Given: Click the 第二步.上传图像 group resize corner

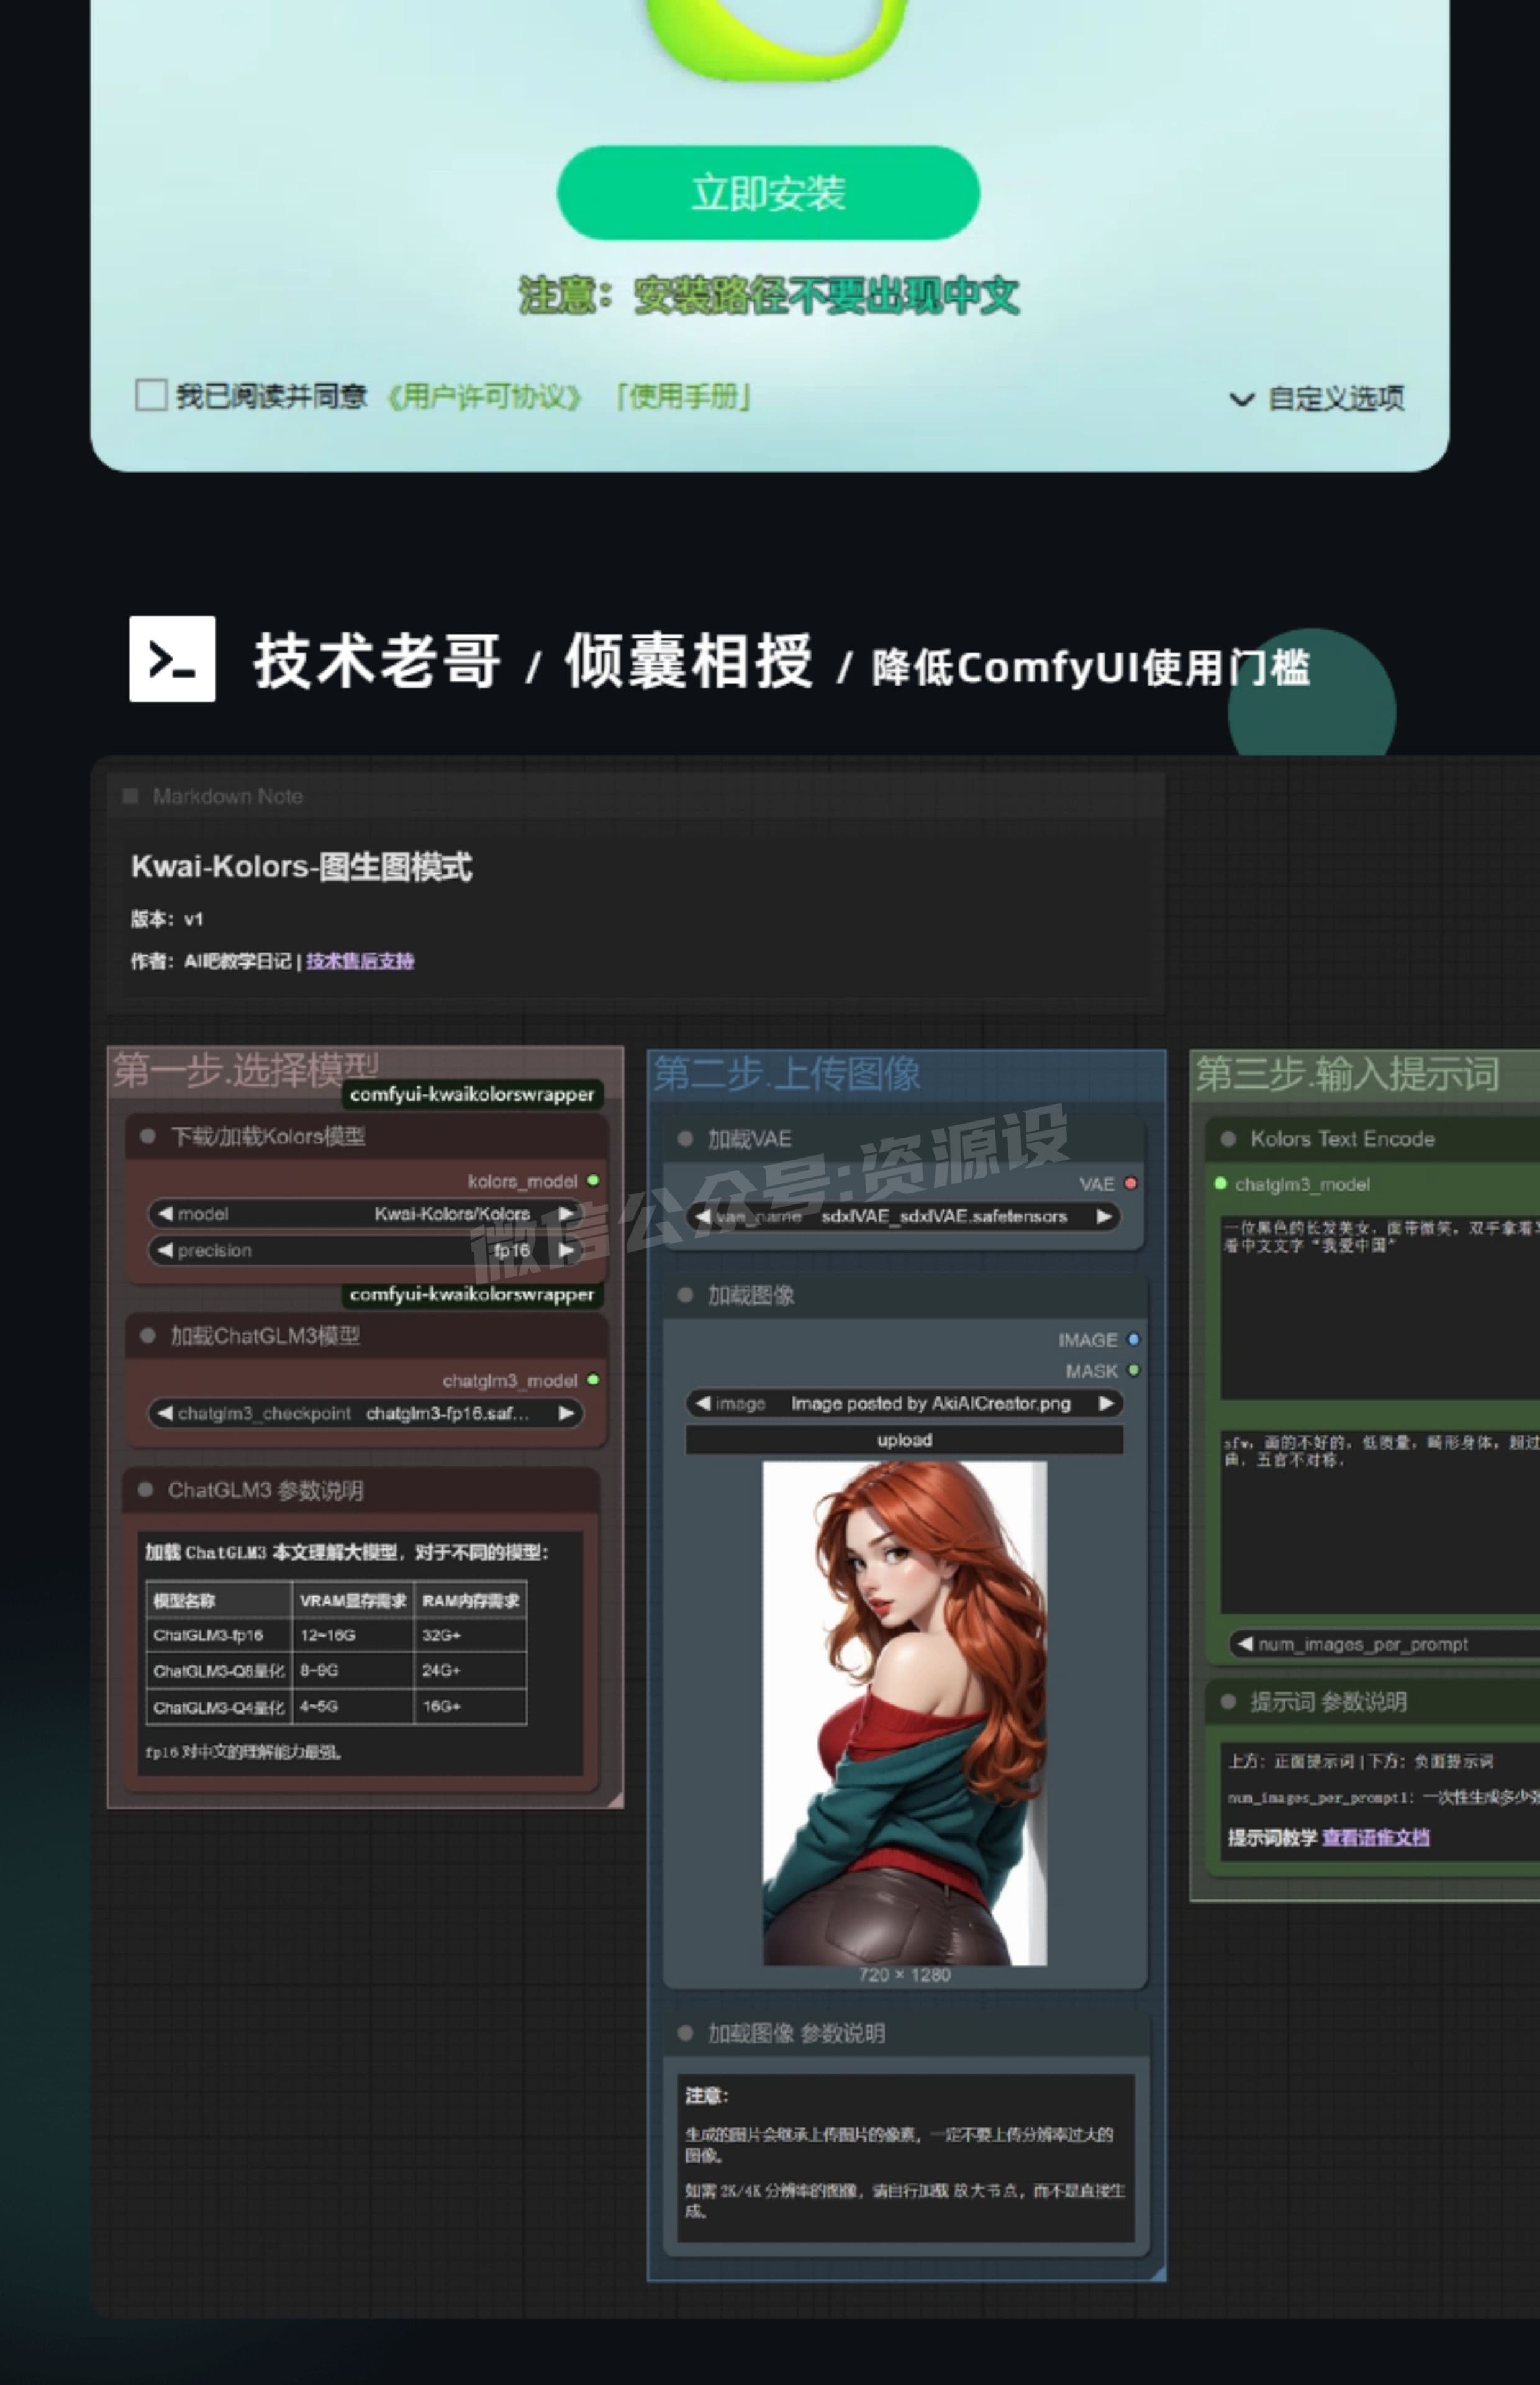Looking at the screenshot, I should (1158, 2273).
